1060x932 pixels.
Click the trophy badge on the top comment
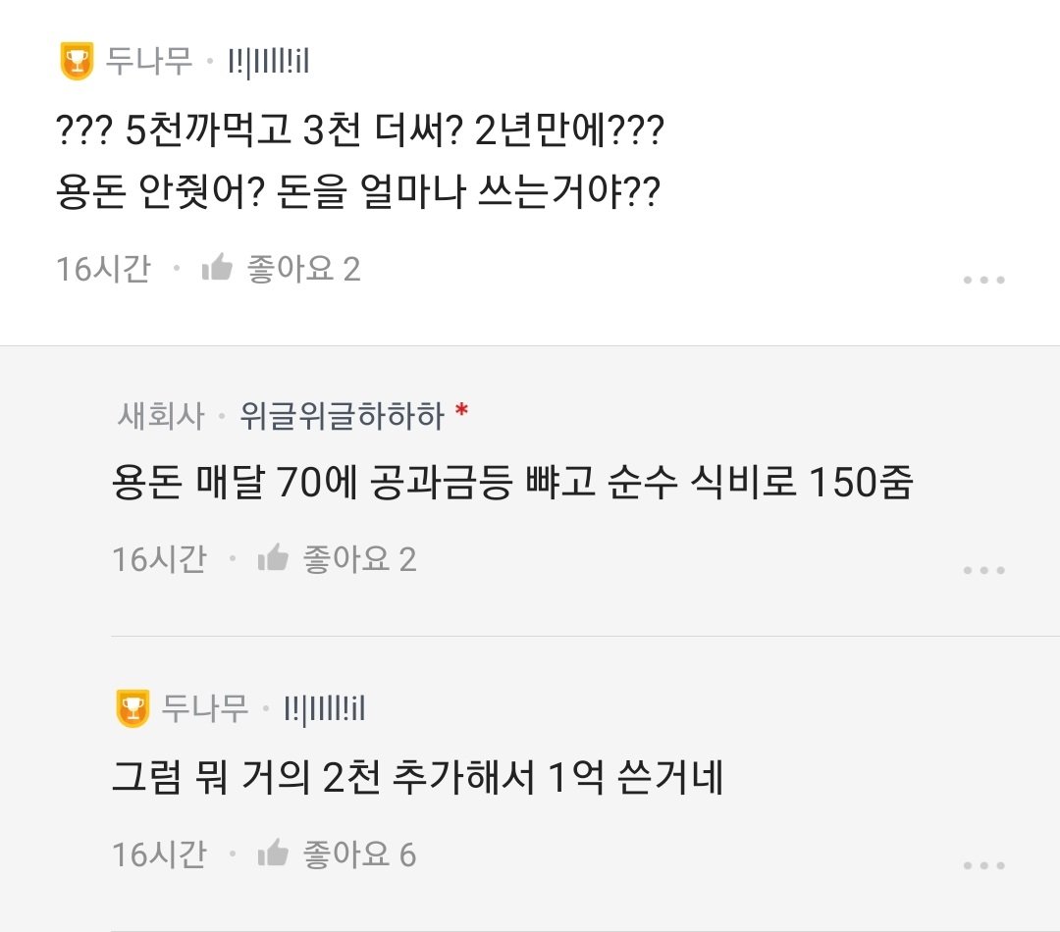pos(77,62)
